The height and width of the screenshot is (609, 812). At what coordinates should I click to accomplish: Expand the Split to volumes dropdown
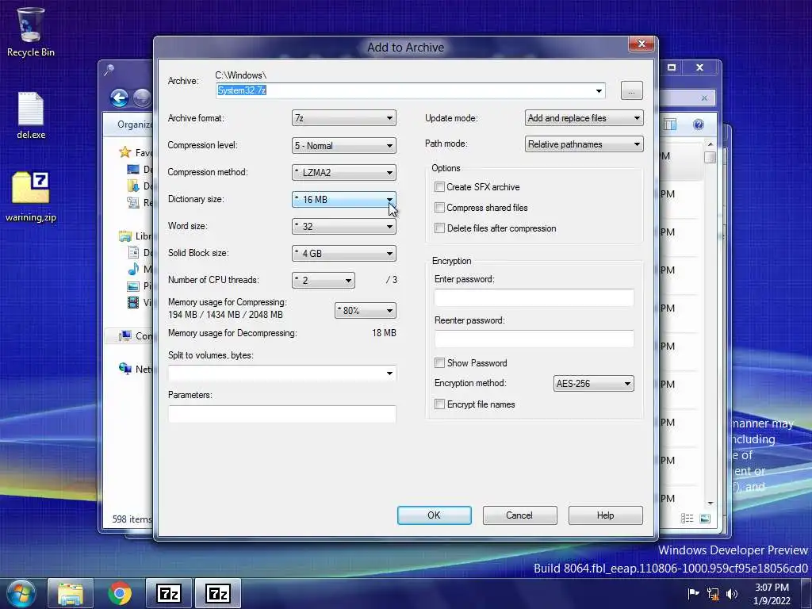coord(389,373)
